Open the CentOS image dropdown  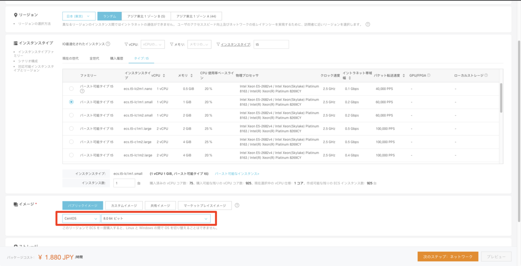81,218
